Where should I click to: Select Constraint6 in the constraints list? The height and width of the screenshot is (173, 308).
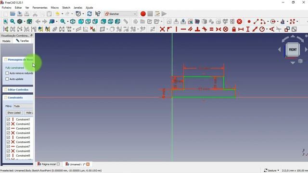[x=23, y=142]
